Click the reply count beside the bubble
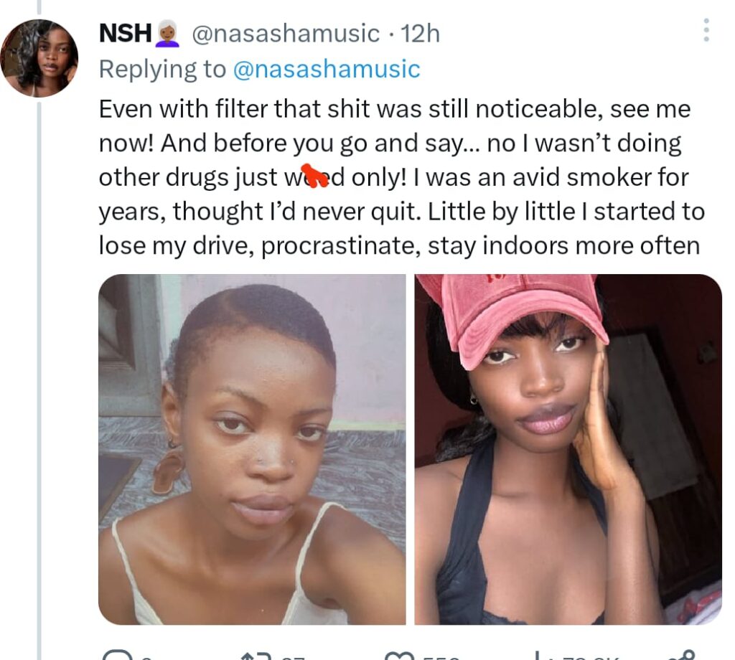 click(146, 656)
